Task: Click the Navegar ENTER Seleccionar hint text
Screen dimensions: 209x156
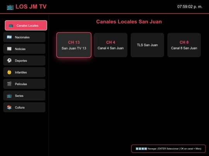Action: (x=175, y=149)
